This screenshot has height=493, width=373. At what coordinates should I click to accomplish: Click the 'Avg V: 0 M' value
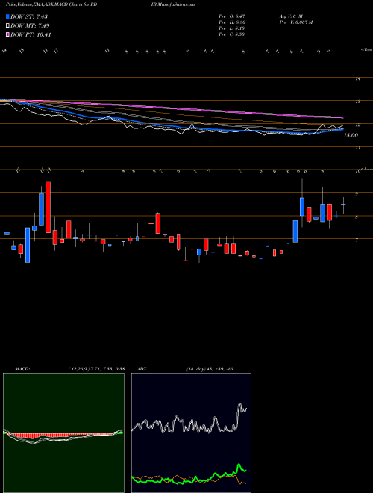tap(290, 16)
